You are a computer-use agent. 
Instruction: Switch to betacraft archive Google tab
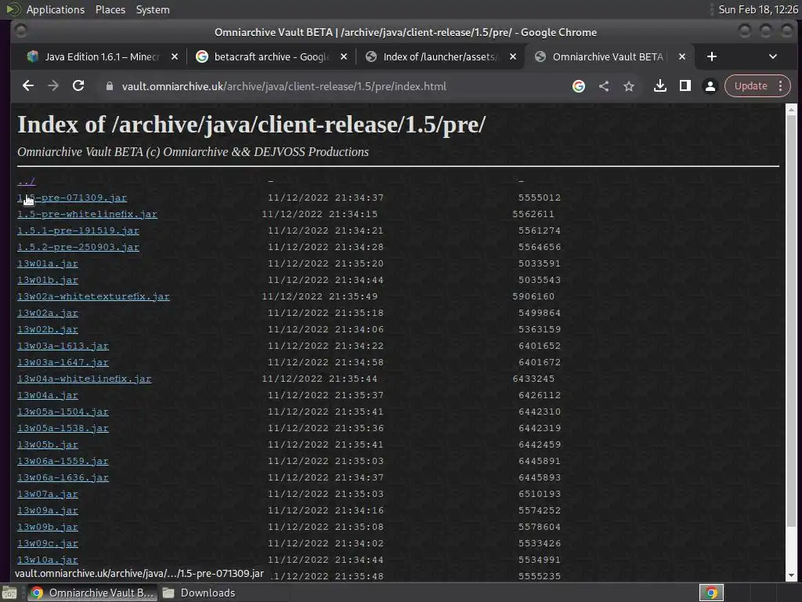tap(272, 56)
